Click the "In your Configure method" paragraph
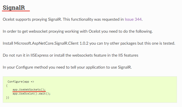This screenshot has width=182, height=107. [x=67, y=67]
